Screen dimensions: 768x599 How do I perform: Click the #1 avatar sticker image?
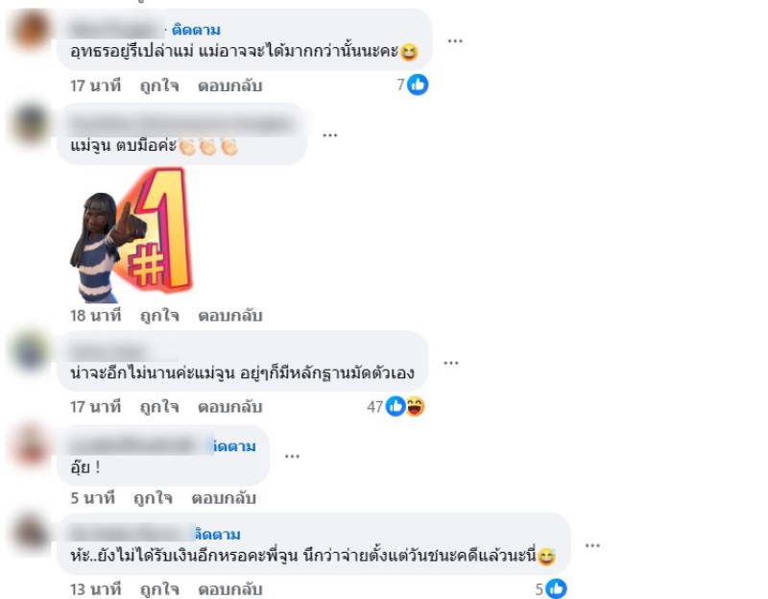[132, 235]
